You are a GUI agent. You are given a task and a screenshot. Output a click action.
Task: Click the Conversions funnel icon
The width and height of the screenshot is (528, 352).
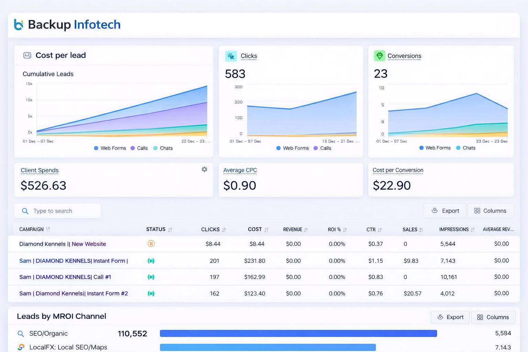pyautogui.click(x=379, y=56)
